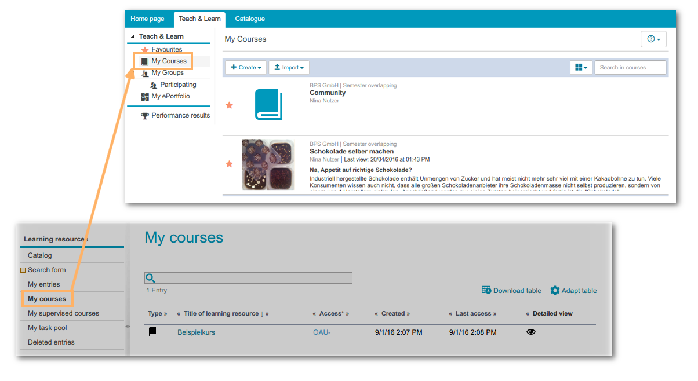Screen dimensions: 698x381
Task: Select My Groups in the sidebar
Action: tap(167, 73)
